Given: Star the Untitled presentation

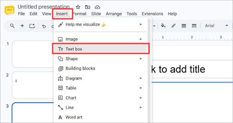Looking at the screenshot, I should click(78, 7).
